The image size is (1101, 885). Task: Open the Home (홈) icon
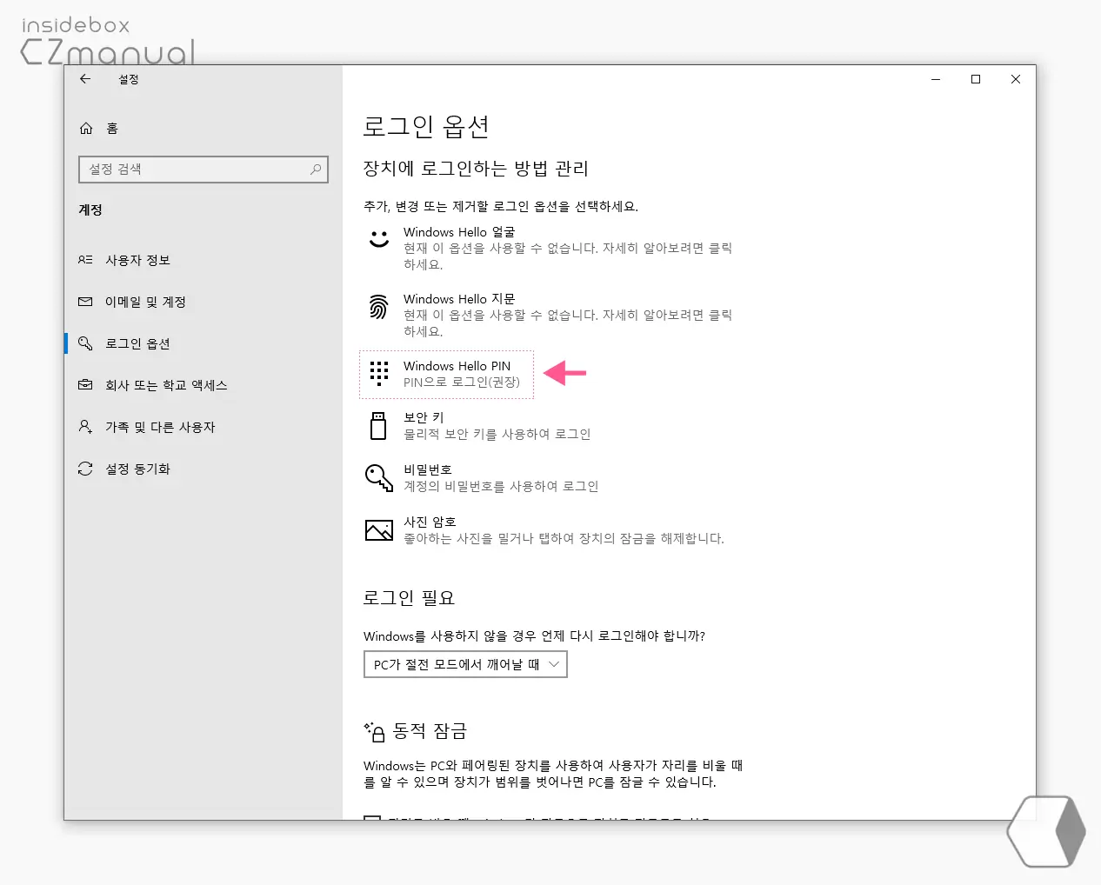[x=86, y=128]
